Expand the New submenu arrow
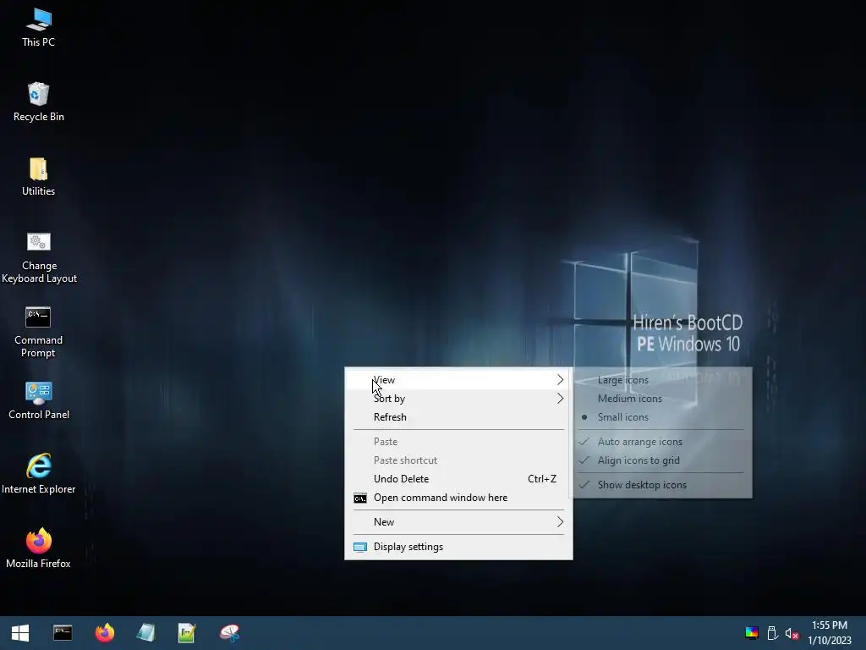Viewport: 866px width, 650px height. [560, 522]
